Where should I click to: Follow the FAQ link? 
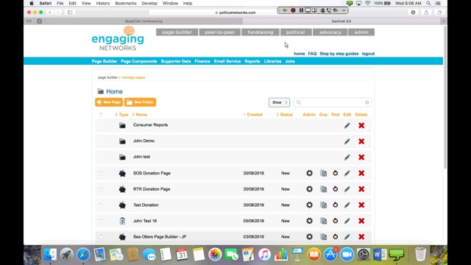click(x=312, y=54)
